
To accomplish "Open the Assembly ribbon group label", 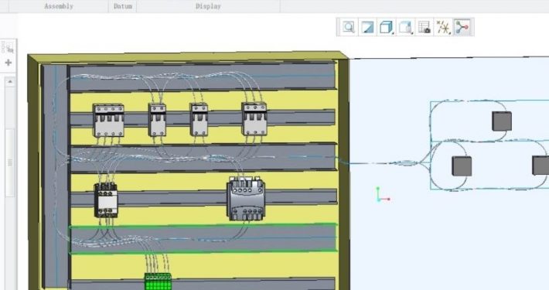I will 59,6.
